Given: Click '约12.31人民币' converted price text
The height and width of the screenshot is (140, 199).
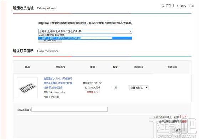Looking at the screenshot, I should tap(92, 88).
